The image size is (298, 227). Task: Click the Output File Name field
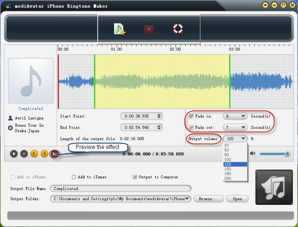(x=121, y=188)
